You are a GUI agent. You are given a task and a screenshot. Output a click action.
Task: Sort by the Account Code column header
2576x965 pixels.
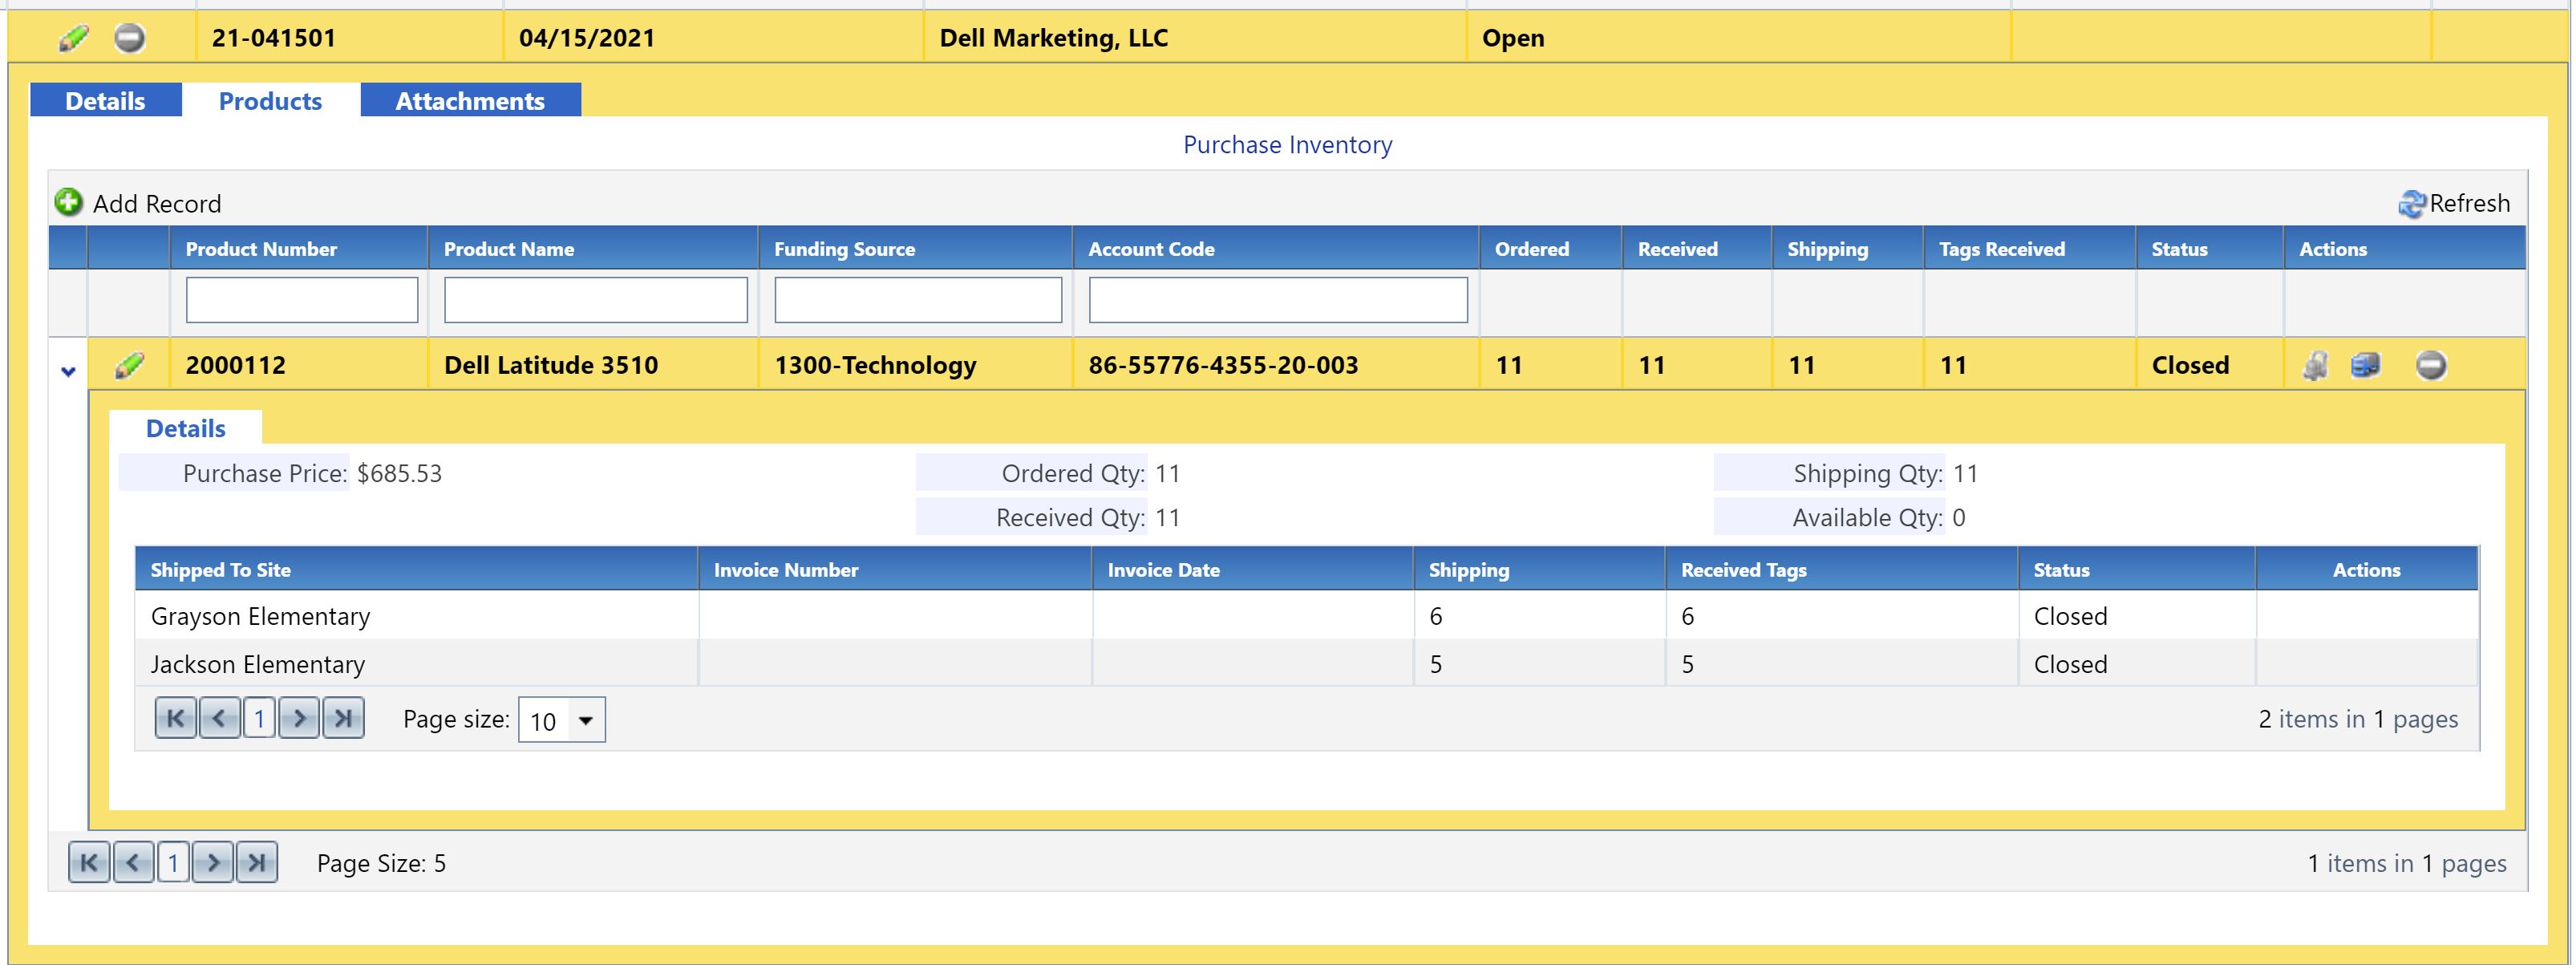[1151, 249]
